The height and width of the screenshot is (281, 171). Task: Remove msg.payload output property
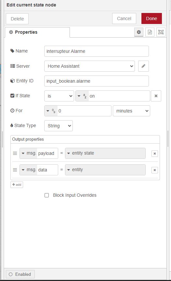tap(155, 153)
